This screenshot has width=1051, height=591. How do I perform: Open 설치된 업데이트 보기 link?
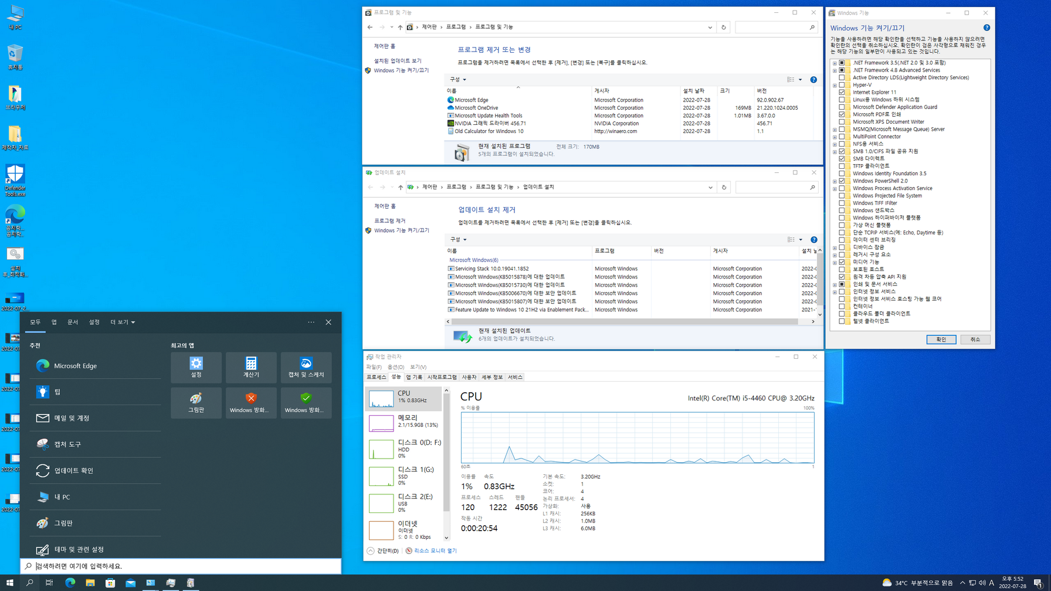[398, 61]
